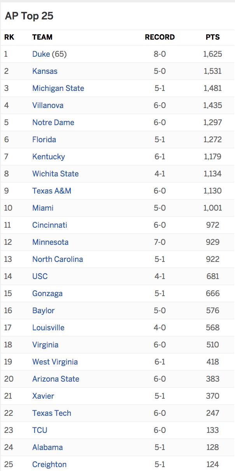The height and width of the screenshot is (471, 235).
Task: Go to the Kentucky team page
Action: tap(49, 157)
